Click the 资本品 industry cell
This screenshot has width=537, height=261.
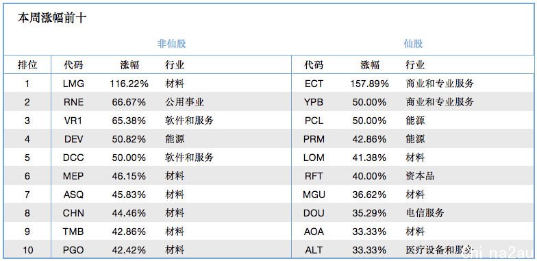[420, 176]
